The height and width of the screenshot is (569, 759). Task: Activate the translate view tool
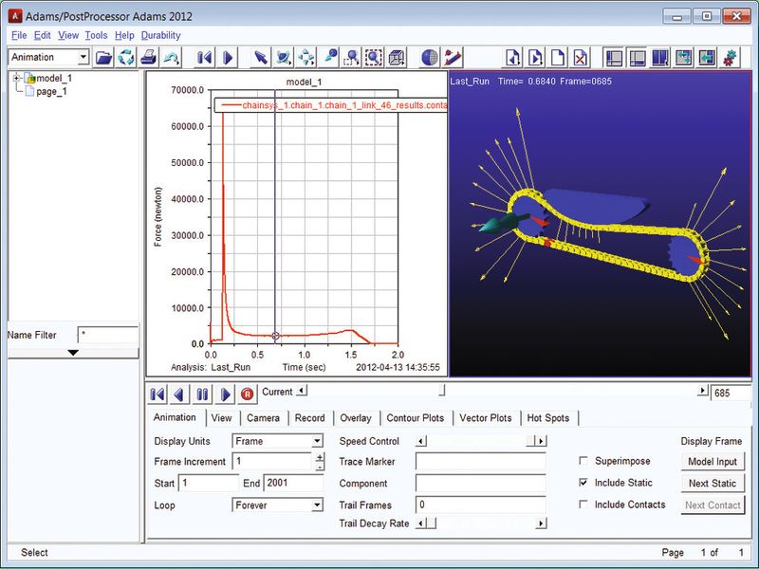point(306,57)
